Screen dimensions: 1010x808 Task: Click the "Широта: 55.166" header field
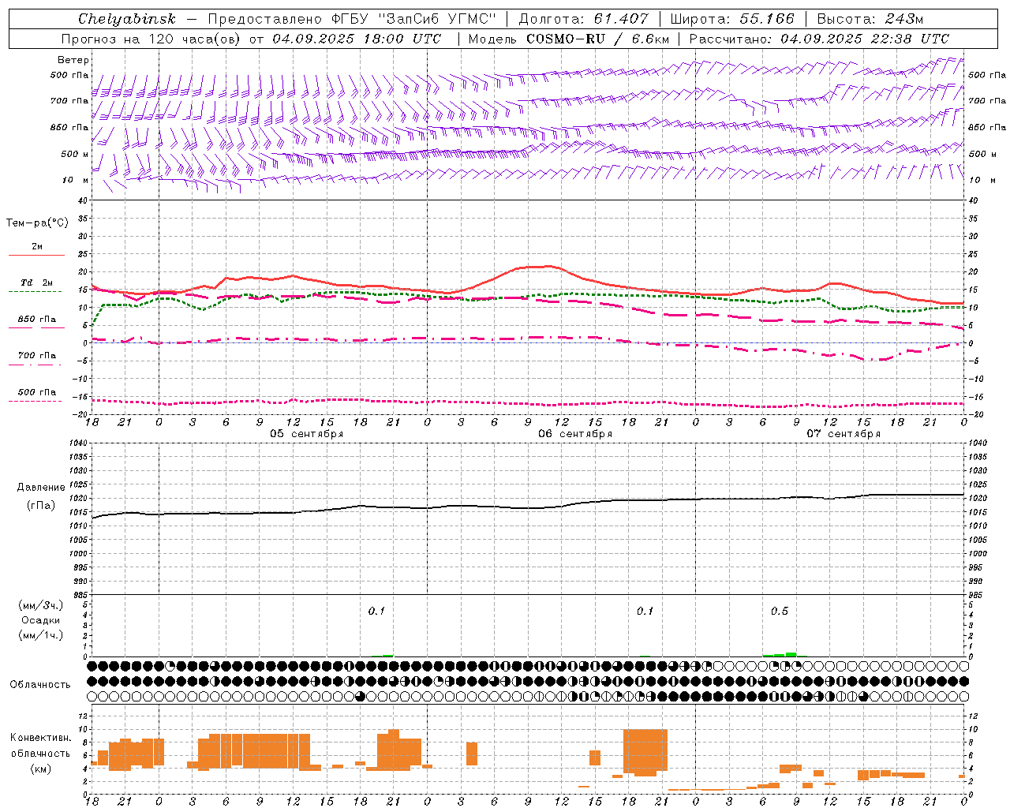click(x=731, y=19)
